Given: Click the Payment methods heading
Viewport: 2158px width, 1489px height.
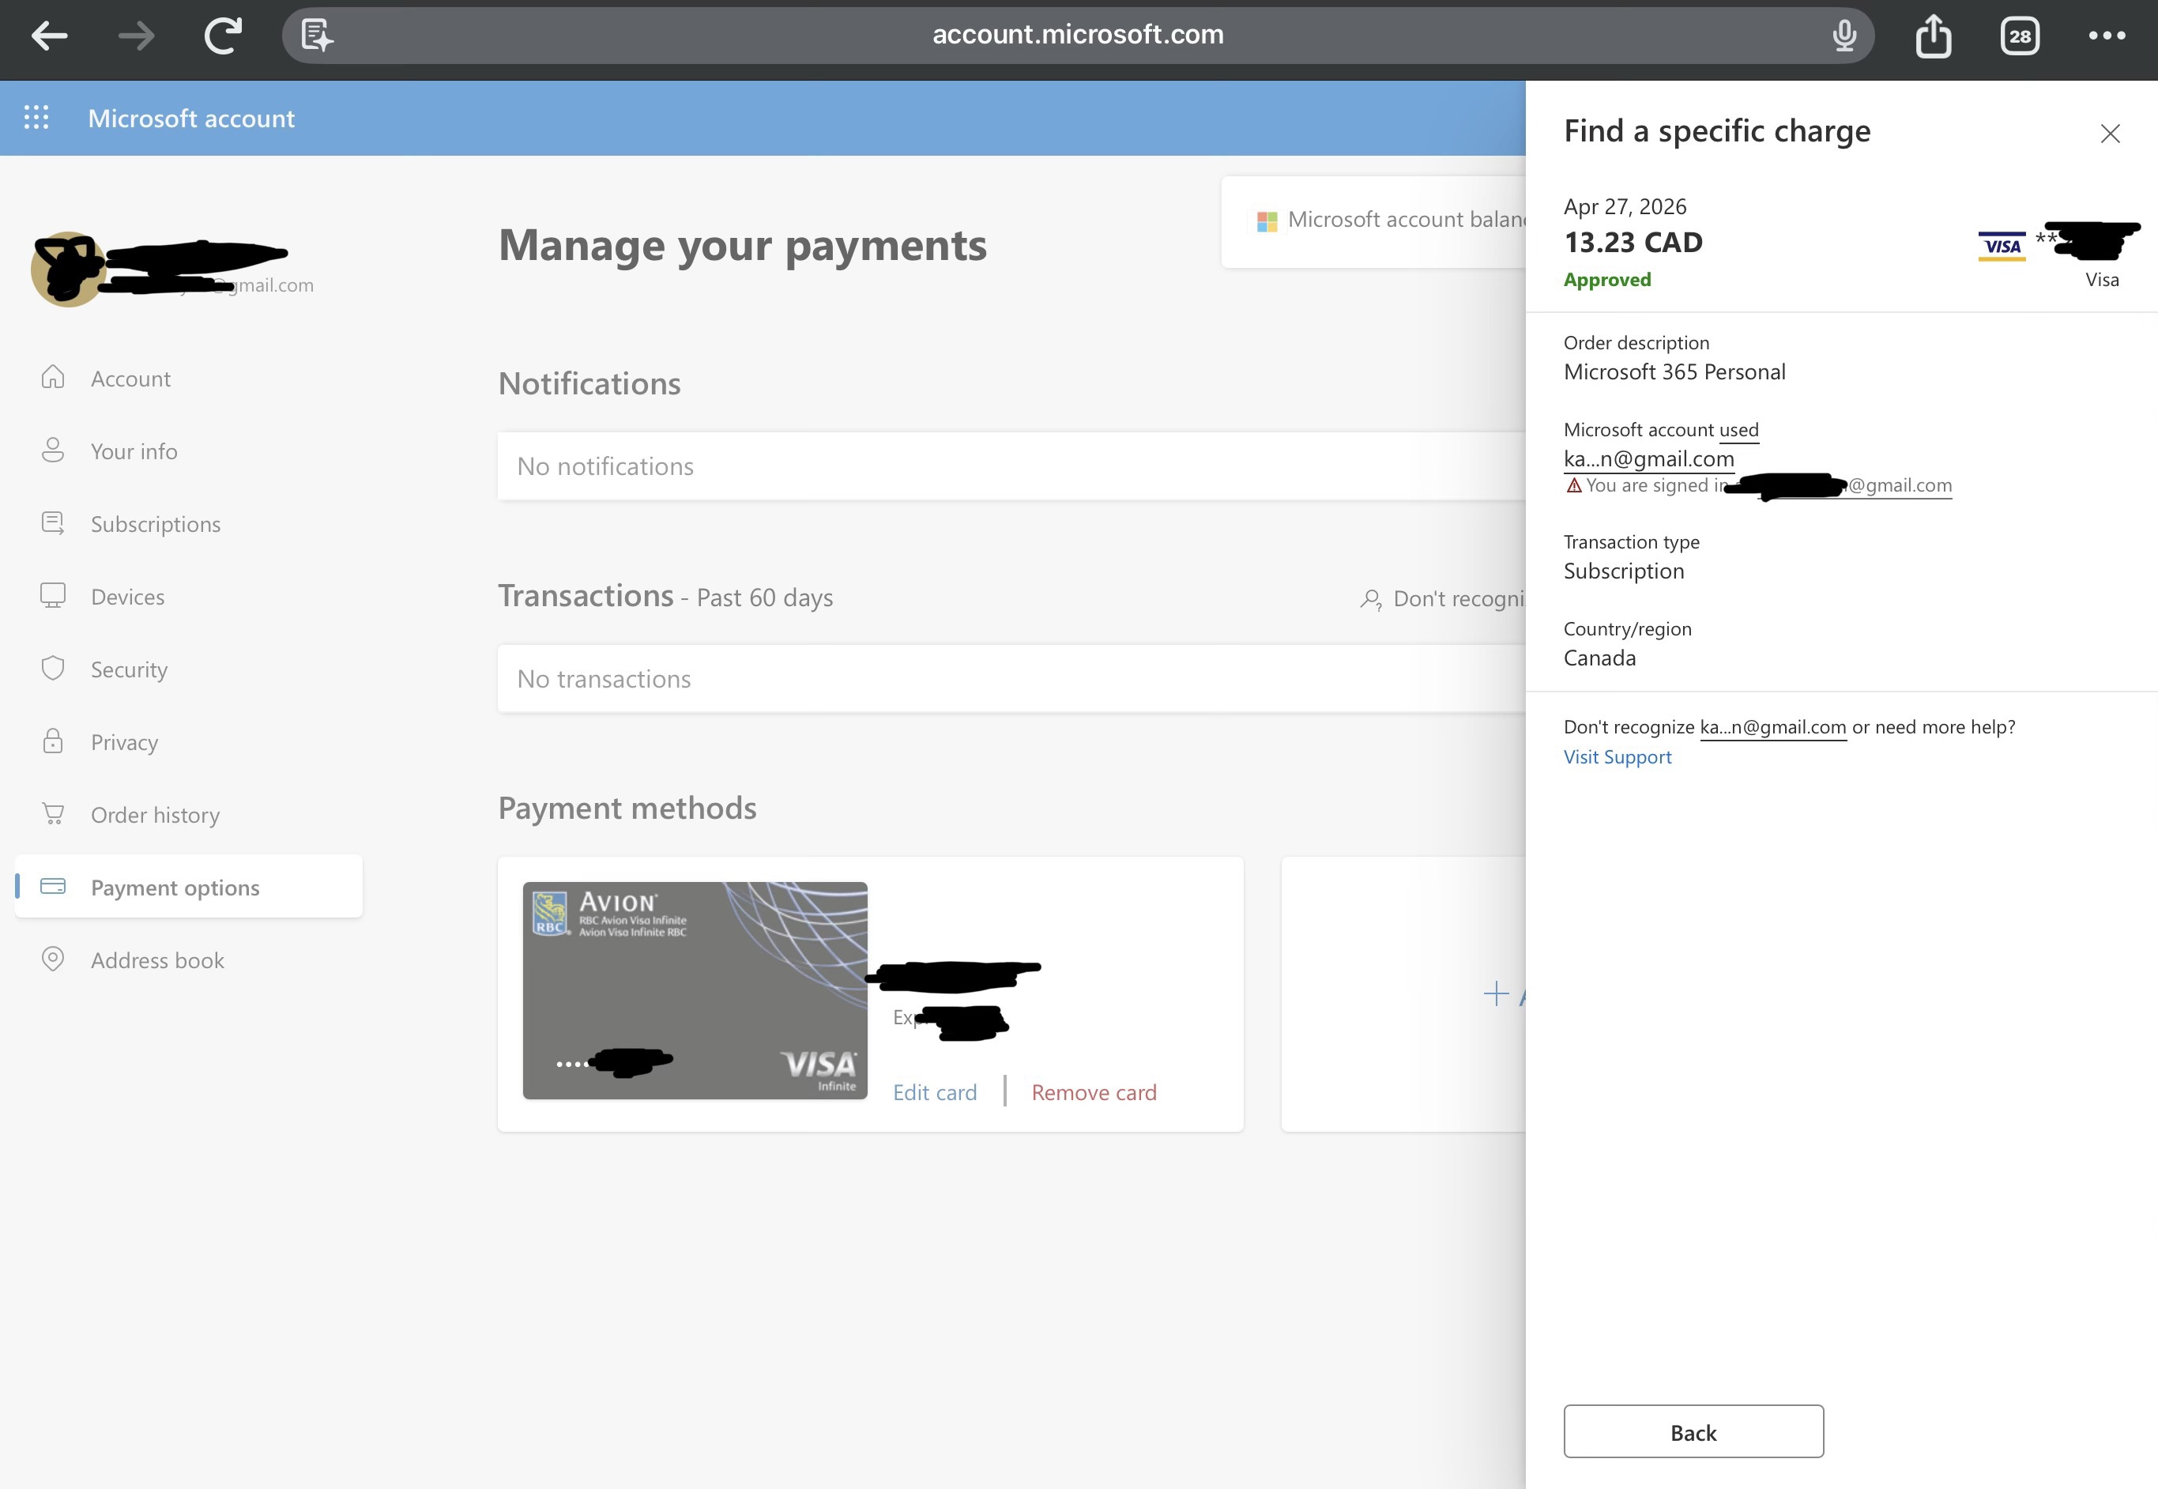Looking at the screenshot, I should tap(627, 808).
